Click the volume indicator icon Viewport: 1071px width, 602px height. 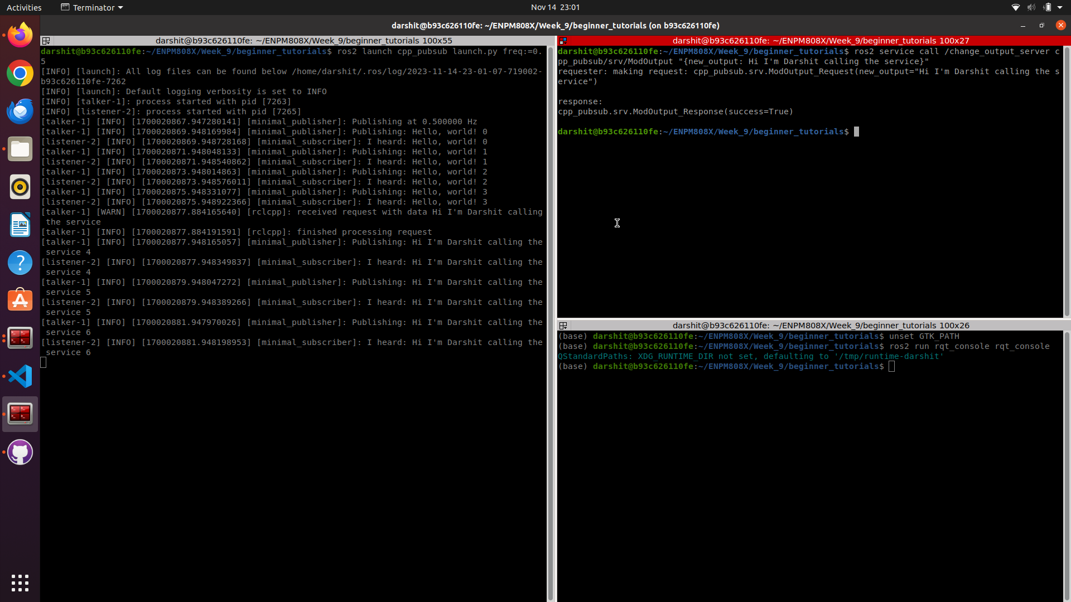[x=1031, y=7]
